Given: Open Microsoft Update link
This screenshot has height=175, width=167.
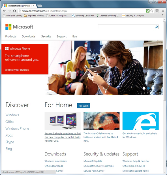Looking at the screenshot, I should pyautogui.click(x=93, y=161).
